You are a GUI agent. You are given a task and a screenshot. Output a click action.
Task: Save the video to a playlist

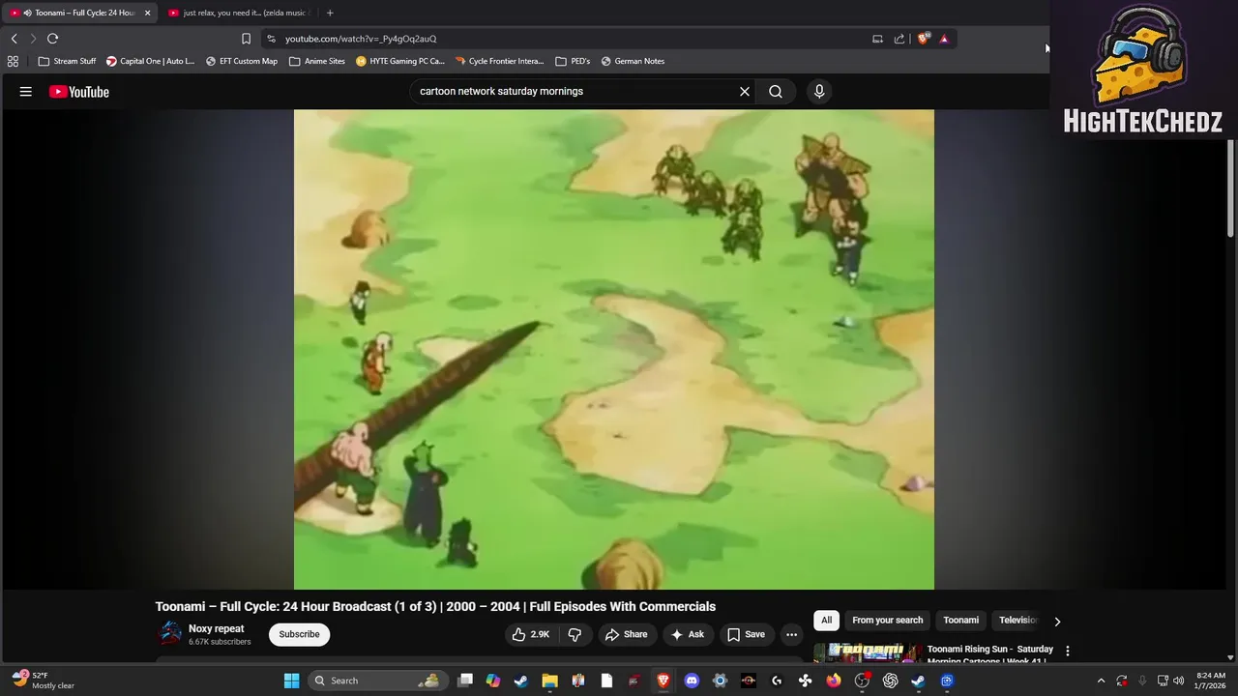(746, 634)
